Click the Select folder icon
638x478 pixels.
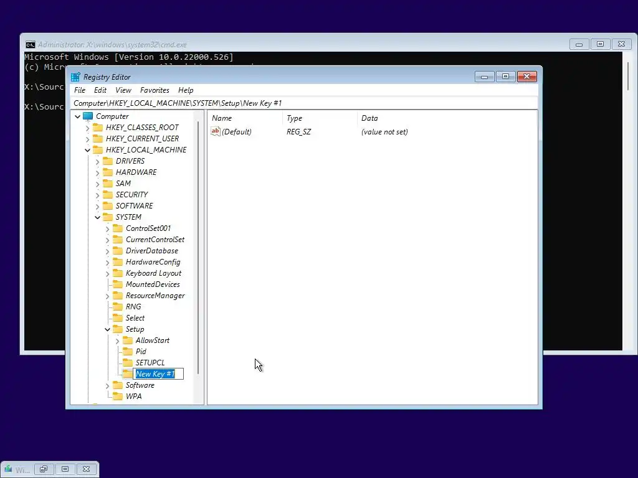click(x=118, y=318)
